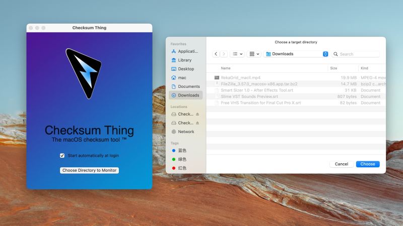Open Applications in Favorites sidebar
Viewport: 403px width, 226px height.
(x=185, y=51)
